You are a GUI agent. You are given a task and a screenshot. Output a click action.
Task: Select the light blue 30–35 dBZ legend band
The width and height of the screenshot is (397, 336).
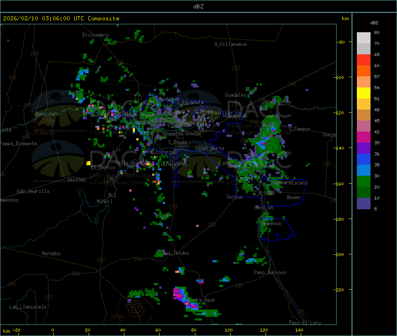tap(363, 170)
